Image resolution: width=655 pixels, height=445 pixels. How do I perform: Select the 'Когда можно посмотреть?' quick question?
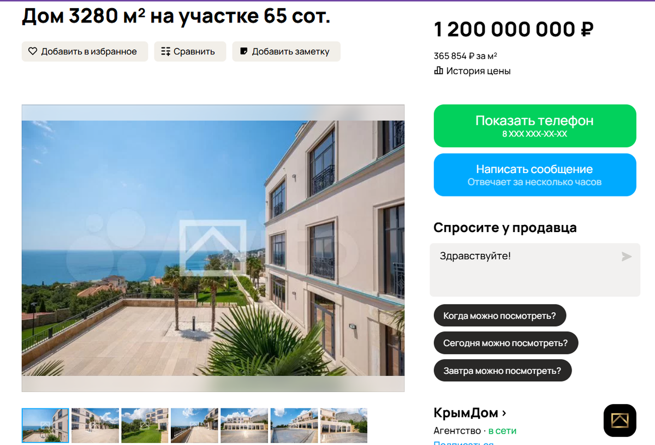499,316
